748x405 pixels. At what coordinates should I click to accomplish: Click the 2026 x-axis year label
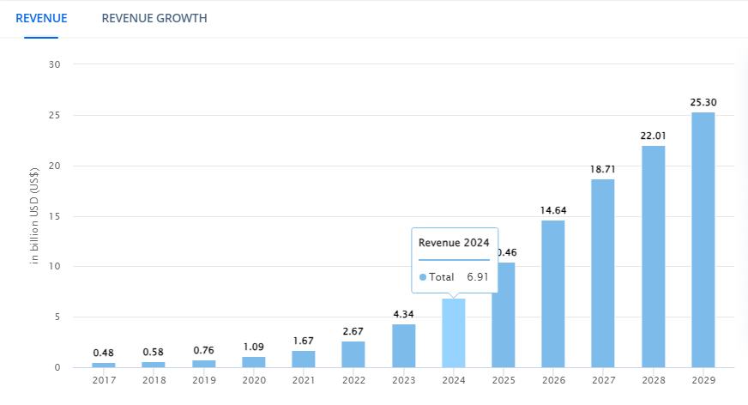point(554,380)
